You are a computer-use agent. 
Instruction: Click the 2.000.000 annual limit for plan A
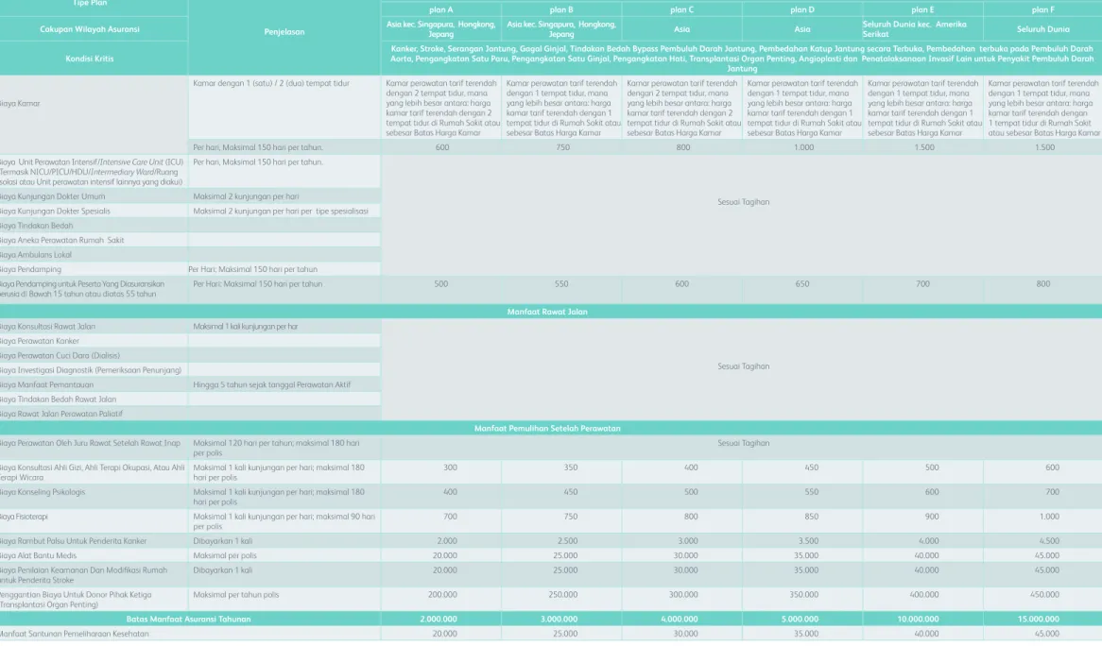tap(441, 620)
